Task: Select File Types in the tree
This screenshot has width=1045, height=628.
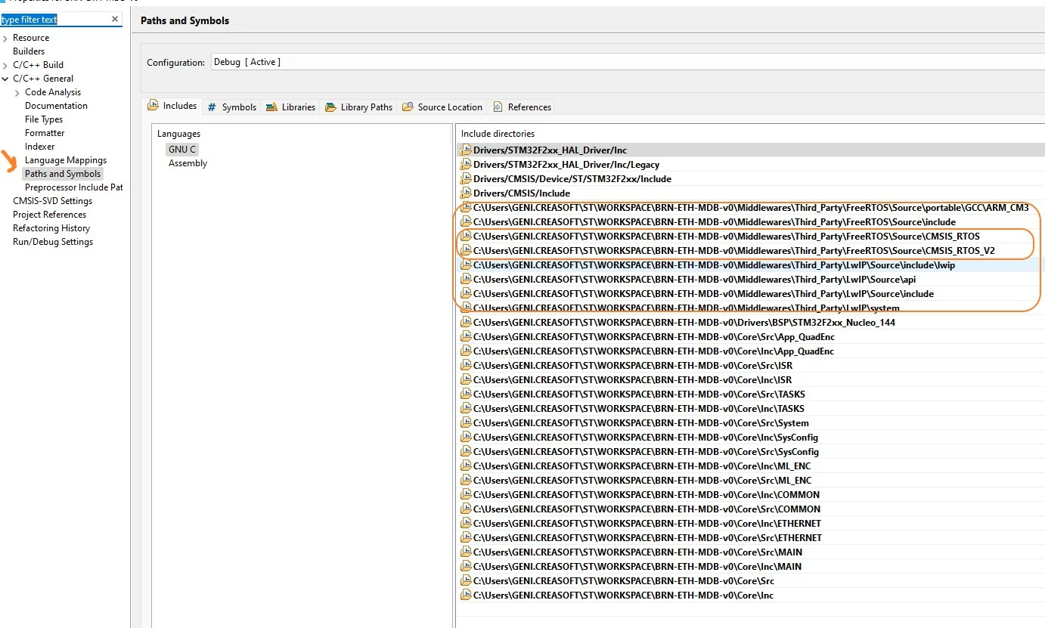Action: click(44, 119)
